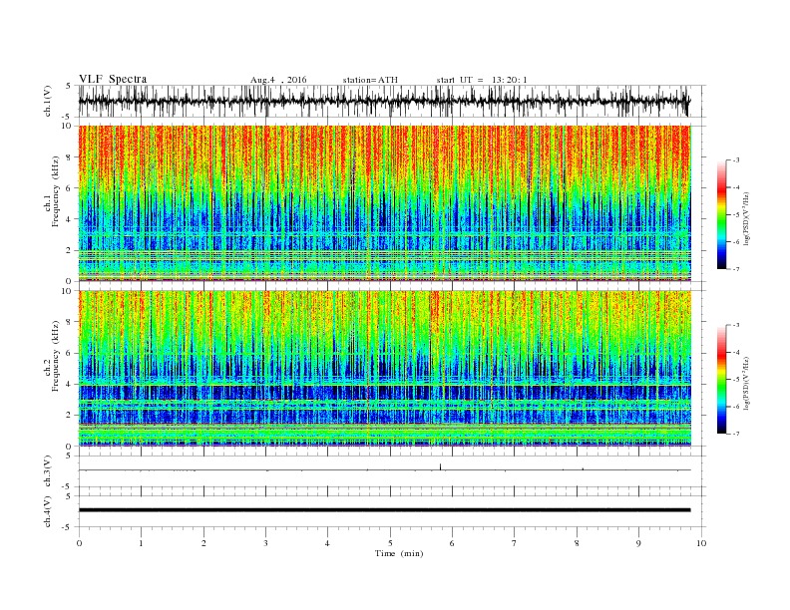Click the time axis tick label "5"
This screenshot has width=790, height=610.
(x=390, y=543)
